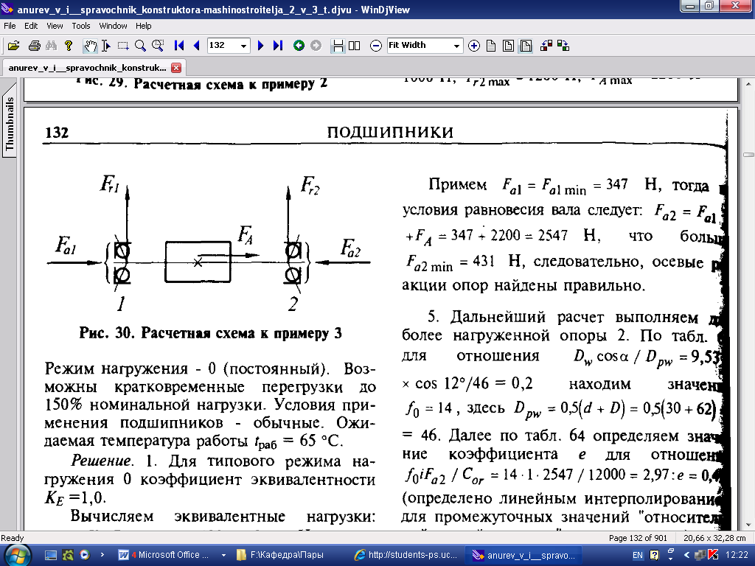This screenshot has height=566, width=755.
Task: Choose the zoom-to-rectangle tool
Action: (158, 46)
